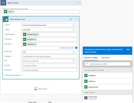
Task: Switch to the Expression tab
Action: pos(106,58)
